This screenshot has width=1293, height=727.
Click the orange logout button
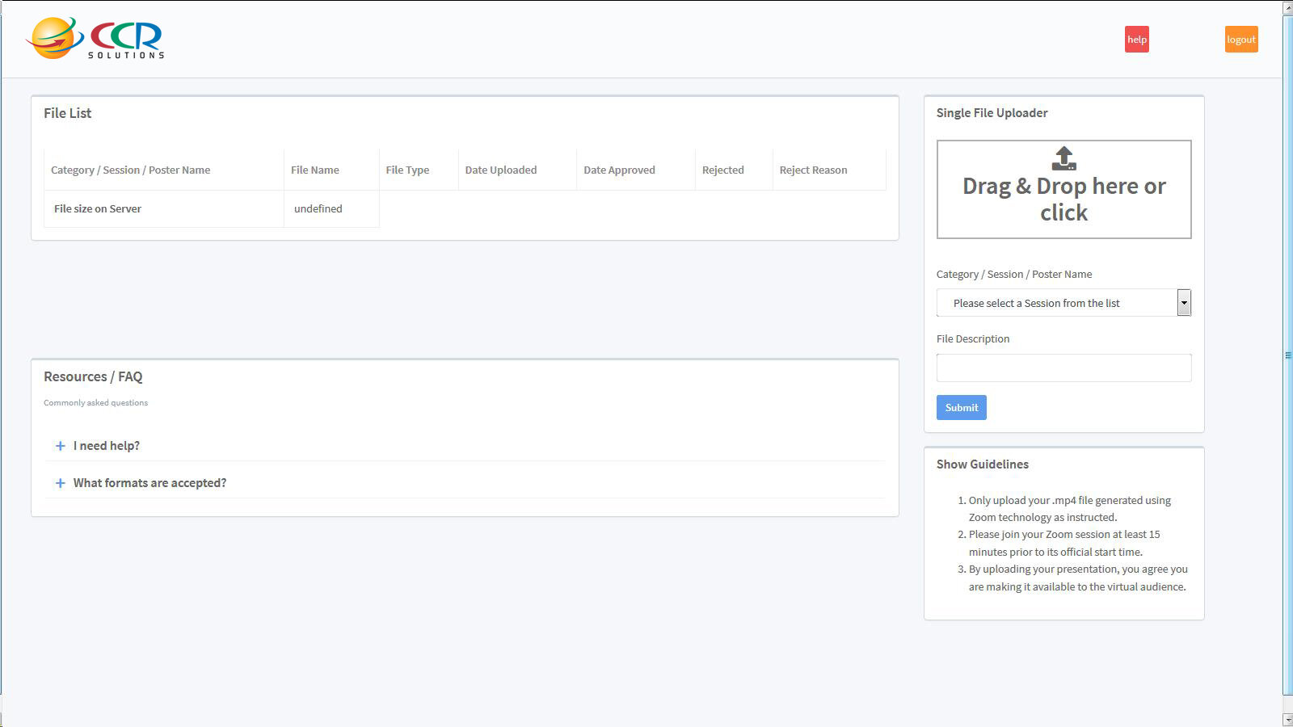pos(1241,40)
